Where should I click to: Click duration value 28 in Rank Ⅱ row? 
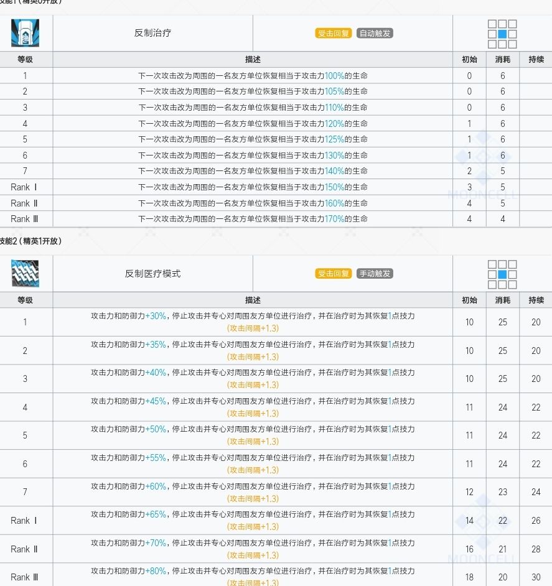536,549
